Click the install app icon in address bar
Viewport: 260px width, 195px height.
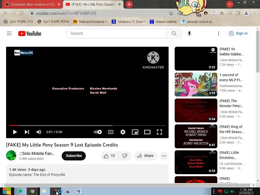171,13
